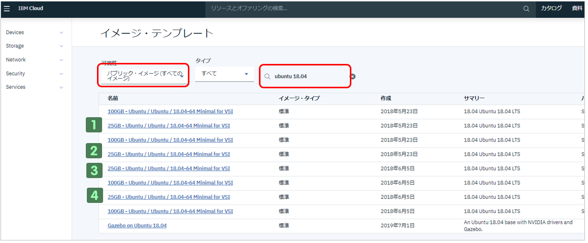The image size is (588, 243).
Task: Click the magnifier icon in image filter field
Action: click(x=268, y=77)
